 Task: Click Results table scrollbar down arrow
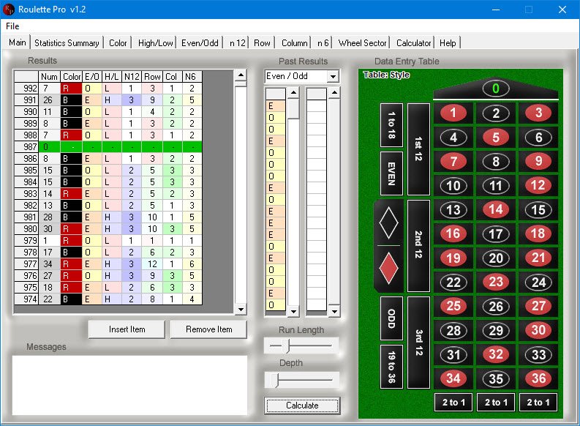tap(241, 309)
